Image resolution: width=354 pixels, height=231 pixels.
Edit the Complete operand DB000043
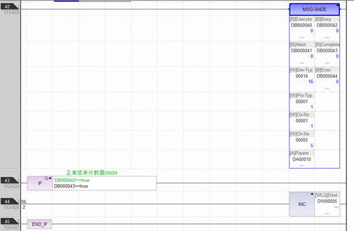pyautogui.click(x=327, y=50)
